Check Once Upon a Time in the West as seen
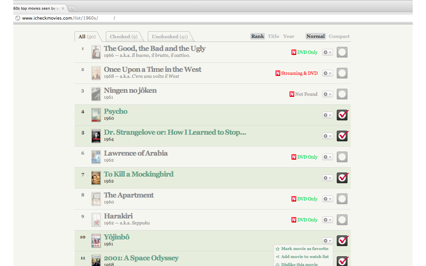Viewport: 426px width, 266px height. 342,73
